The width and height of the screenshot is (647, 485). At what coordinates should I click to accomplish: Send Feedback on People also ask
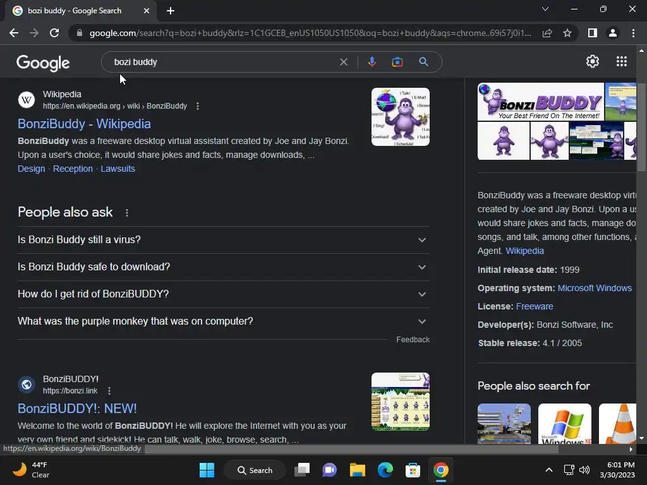413,339
